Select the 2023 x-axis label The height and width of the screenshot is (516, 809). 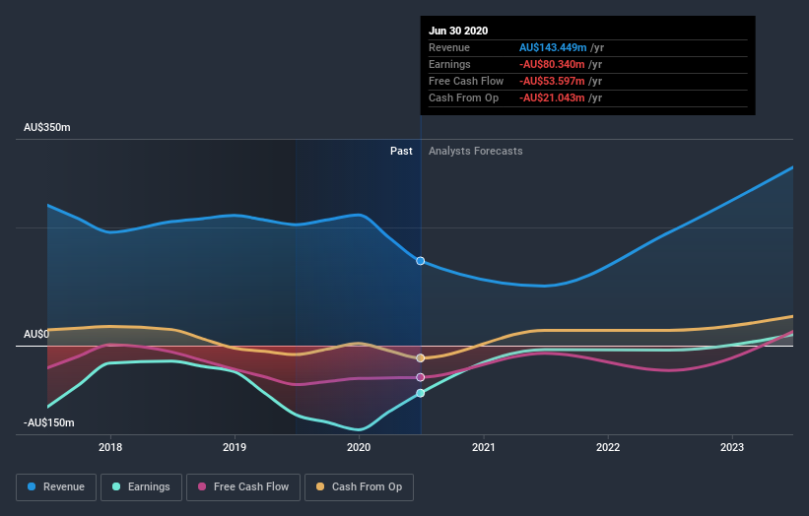tap(732, 447)
